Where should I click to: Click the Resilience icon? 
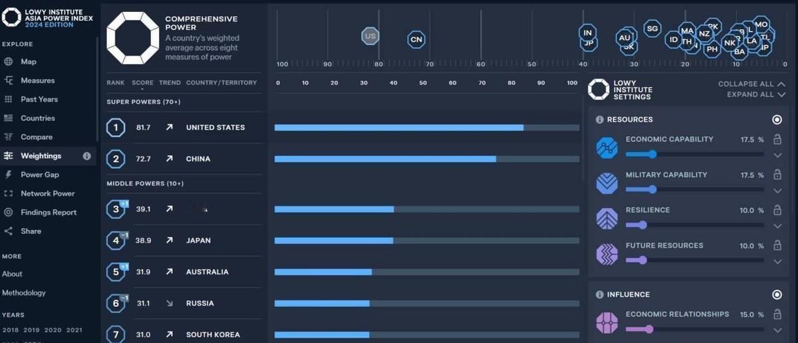pos(607,219)
